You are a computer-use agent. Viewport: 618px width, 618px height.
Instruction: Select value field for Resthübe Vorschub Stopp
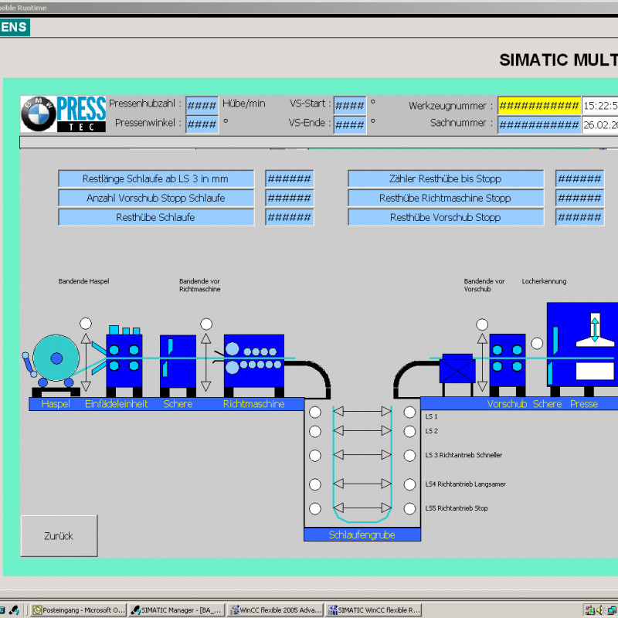tap(579, 217)
